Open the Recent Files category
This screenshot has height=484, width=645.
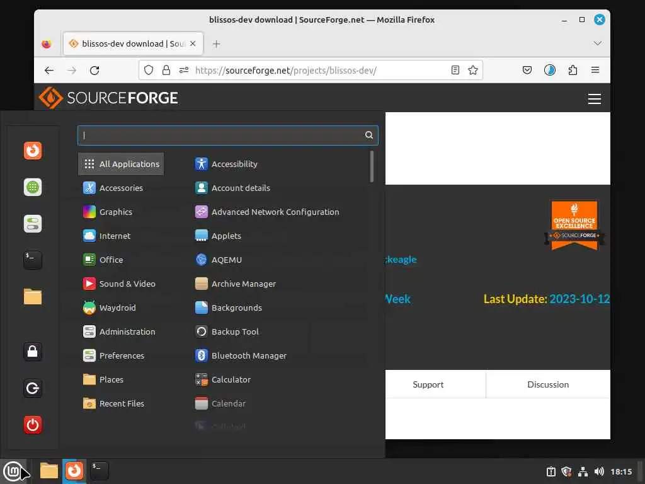click(121, 403)
